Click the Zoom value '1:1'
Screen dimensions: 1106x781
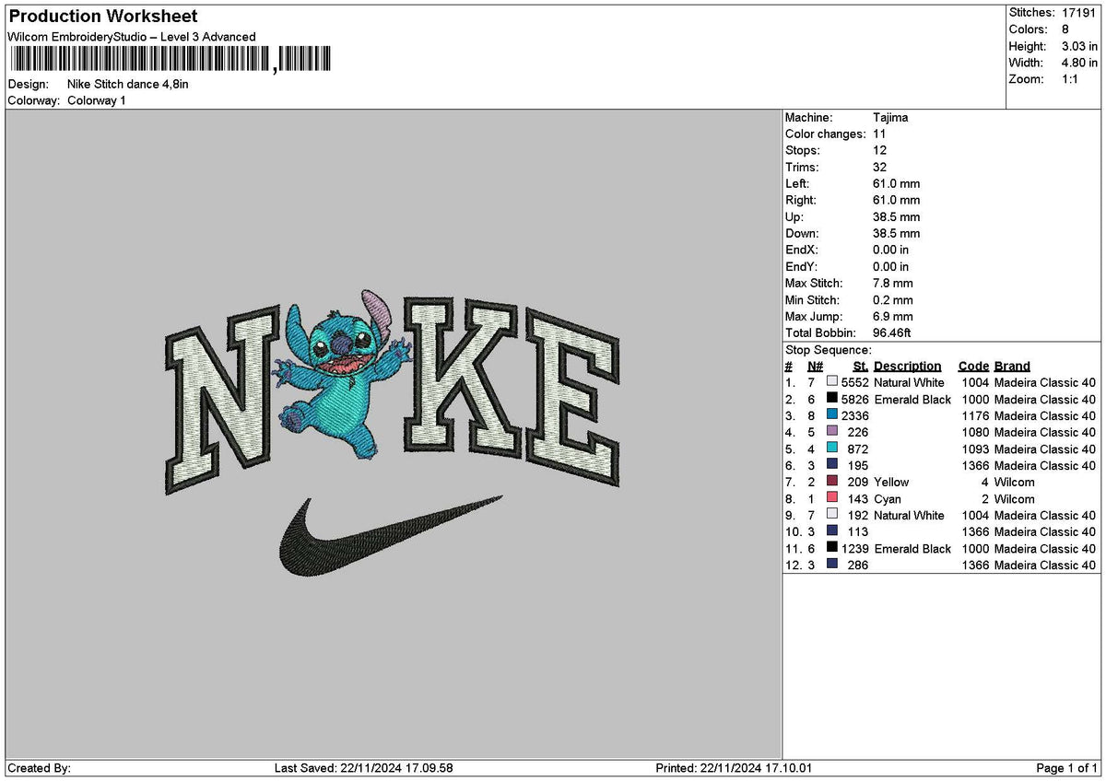pos(1071,79)
